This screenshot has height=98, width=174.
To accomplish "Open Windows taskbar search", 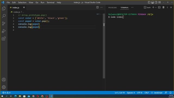I will (7, 96).
